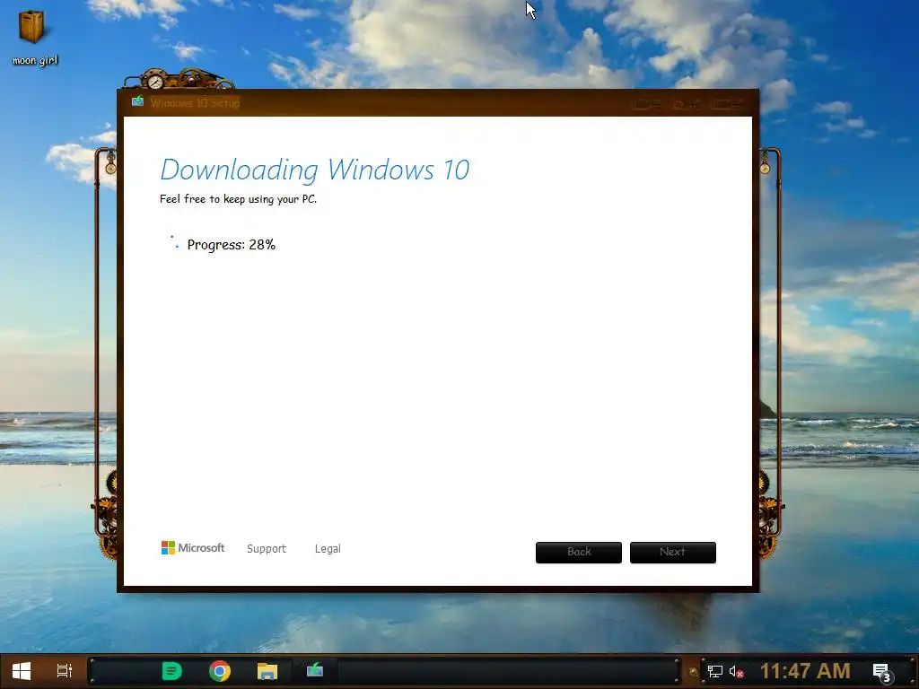Click the Microsoft logo in the setup window
919x689 pixels.
[x=193, y=548]
